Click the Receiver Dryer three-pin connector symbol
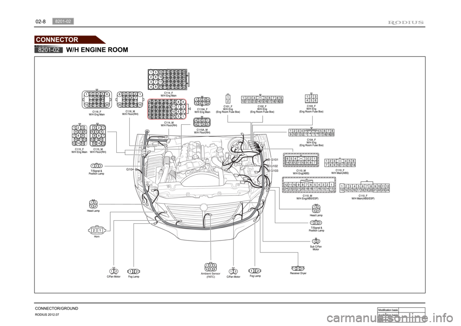This screenshot has width=461, height=326. [x=298, y=268]
